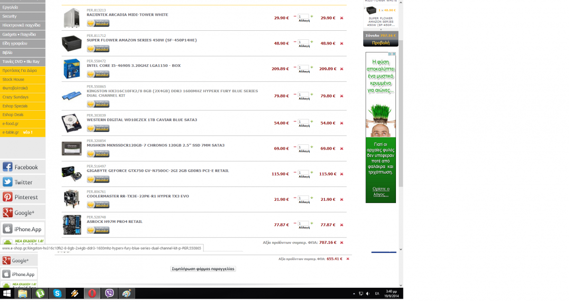Click red X beside the 655.41 € total

348,259
